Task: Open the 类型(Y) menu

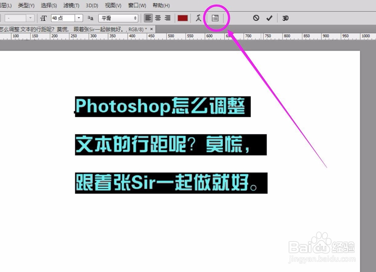Action: click(26, 5)
